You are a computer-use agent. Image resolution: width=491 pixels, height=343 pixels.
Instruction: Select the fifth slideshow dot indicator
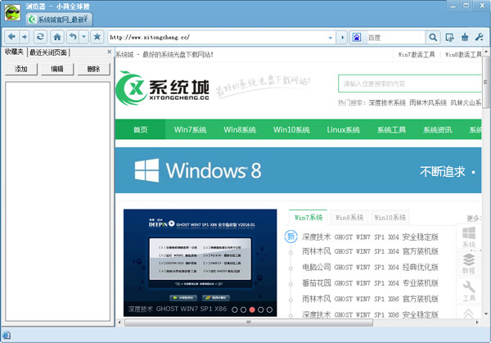pyautogui.click(x=269, y=309)
